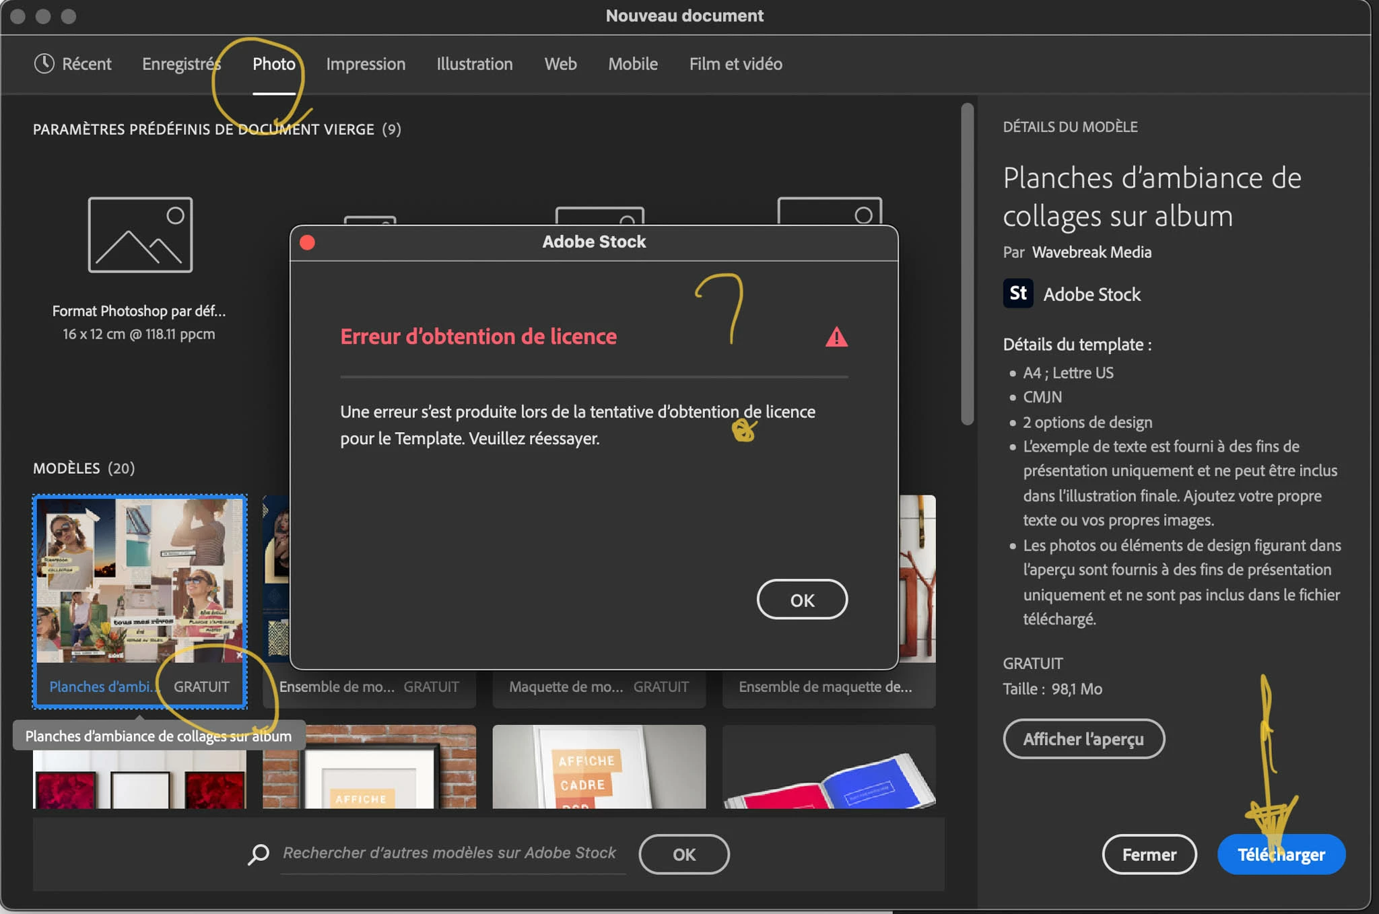Switch to the Impression tab
Screen dimensions: 1379x914
(x=366, y=64)
